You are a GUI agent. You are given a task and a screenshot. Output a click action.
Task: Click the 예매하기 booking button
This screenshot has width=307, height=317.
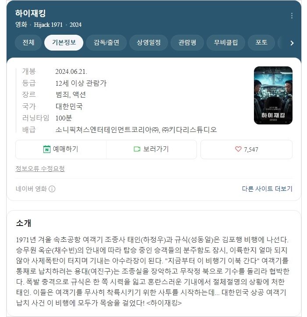pos(61,149)
